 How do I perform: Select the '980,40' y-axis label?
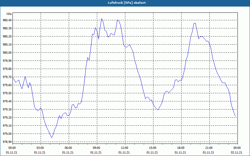(x=7, y=20)
